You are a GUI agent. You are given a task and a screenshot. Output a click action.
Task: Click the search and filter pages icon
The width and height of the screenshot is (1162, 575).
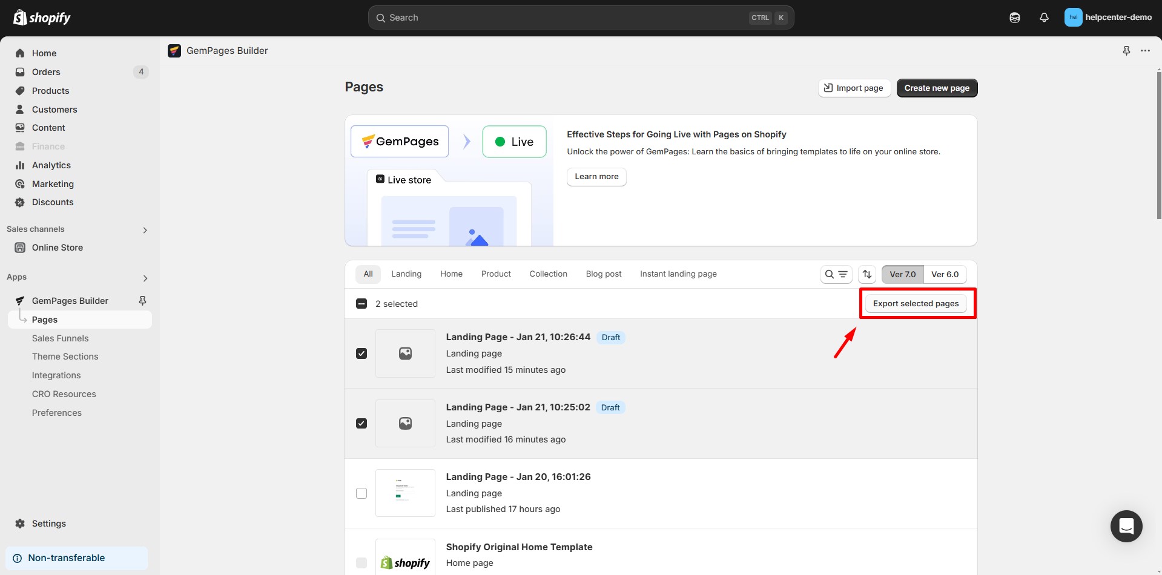click(x=836, y=274)
